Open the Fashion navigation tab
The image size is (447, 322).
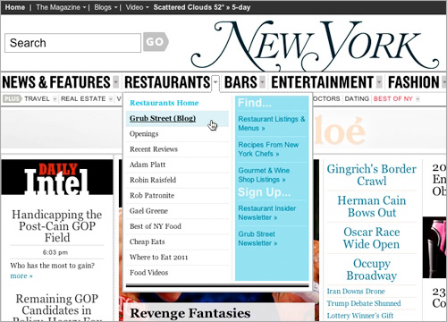(x=414, y=82)
